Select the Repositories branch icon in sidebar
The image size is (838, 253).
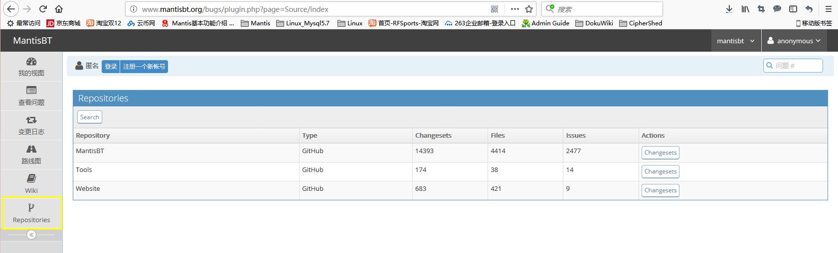click(x=31, y=208)
